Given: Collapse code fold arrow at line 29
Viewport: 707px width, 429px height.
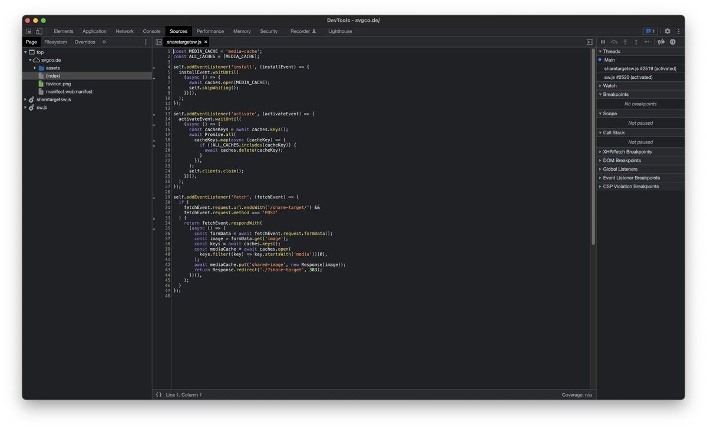Looking at the screenshot, I should coord(154,197).
